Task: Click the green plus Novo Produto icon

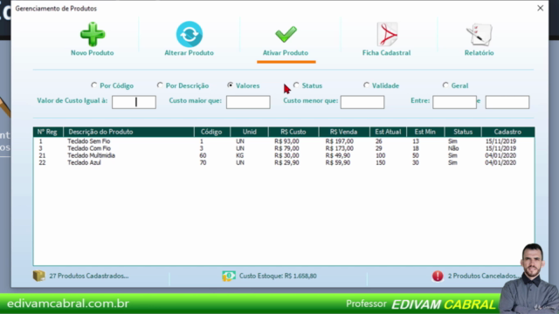Action: tap(93, 34)
